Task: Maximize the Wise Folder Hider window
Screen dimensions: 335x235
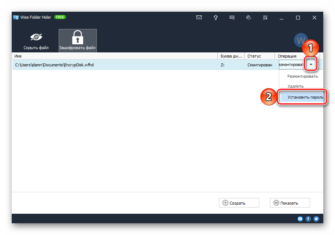Action: point(298,18)
